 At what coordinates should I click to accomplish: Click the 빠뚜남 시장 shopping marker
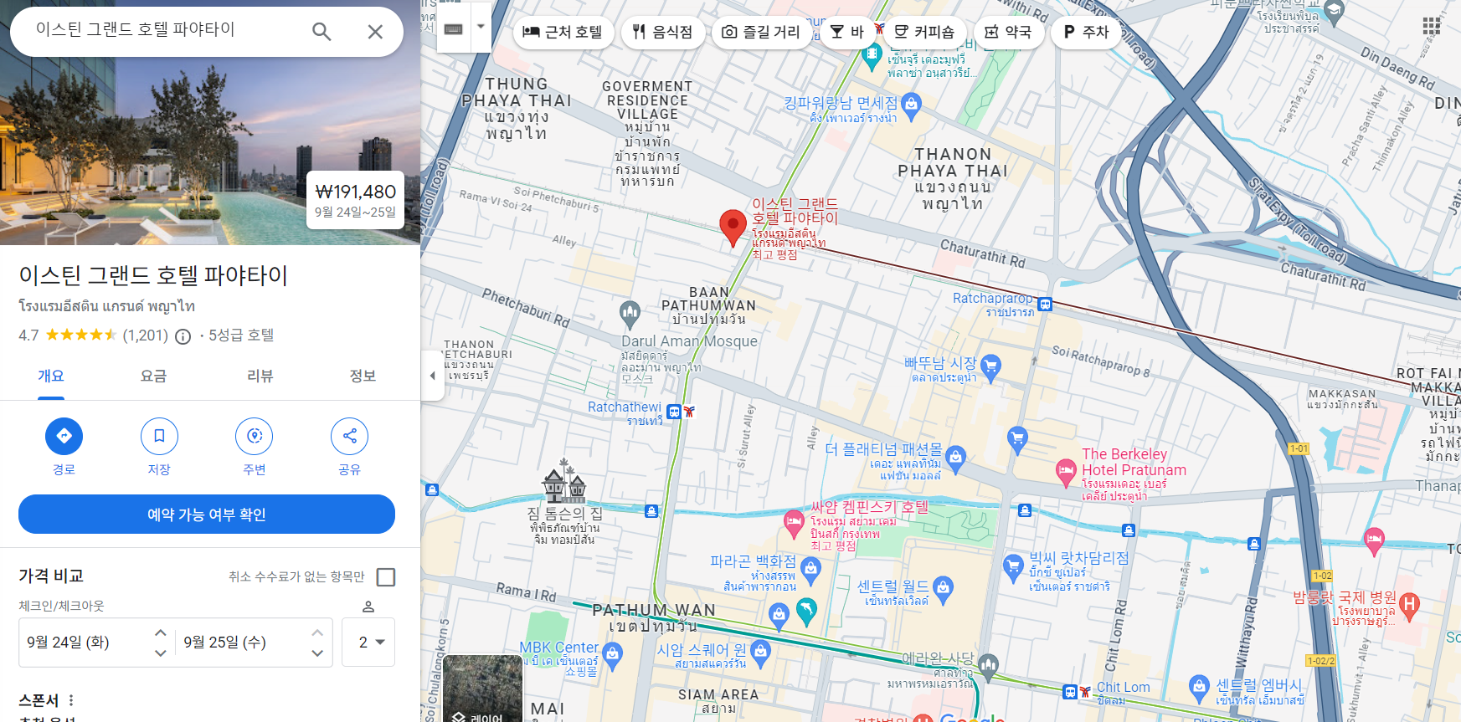tap(990, 367)
